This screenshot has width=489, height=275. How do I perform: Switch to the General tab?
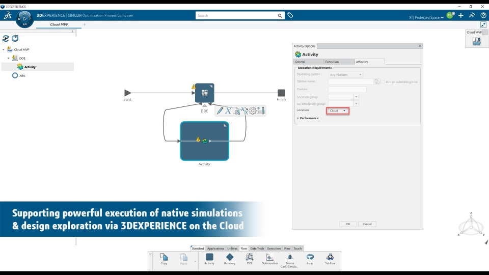point(309,62)
